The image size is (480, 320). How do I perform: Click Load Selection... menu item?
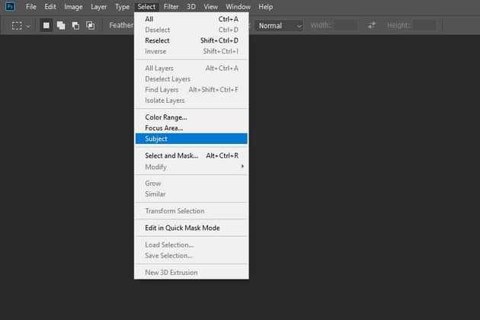191,245
